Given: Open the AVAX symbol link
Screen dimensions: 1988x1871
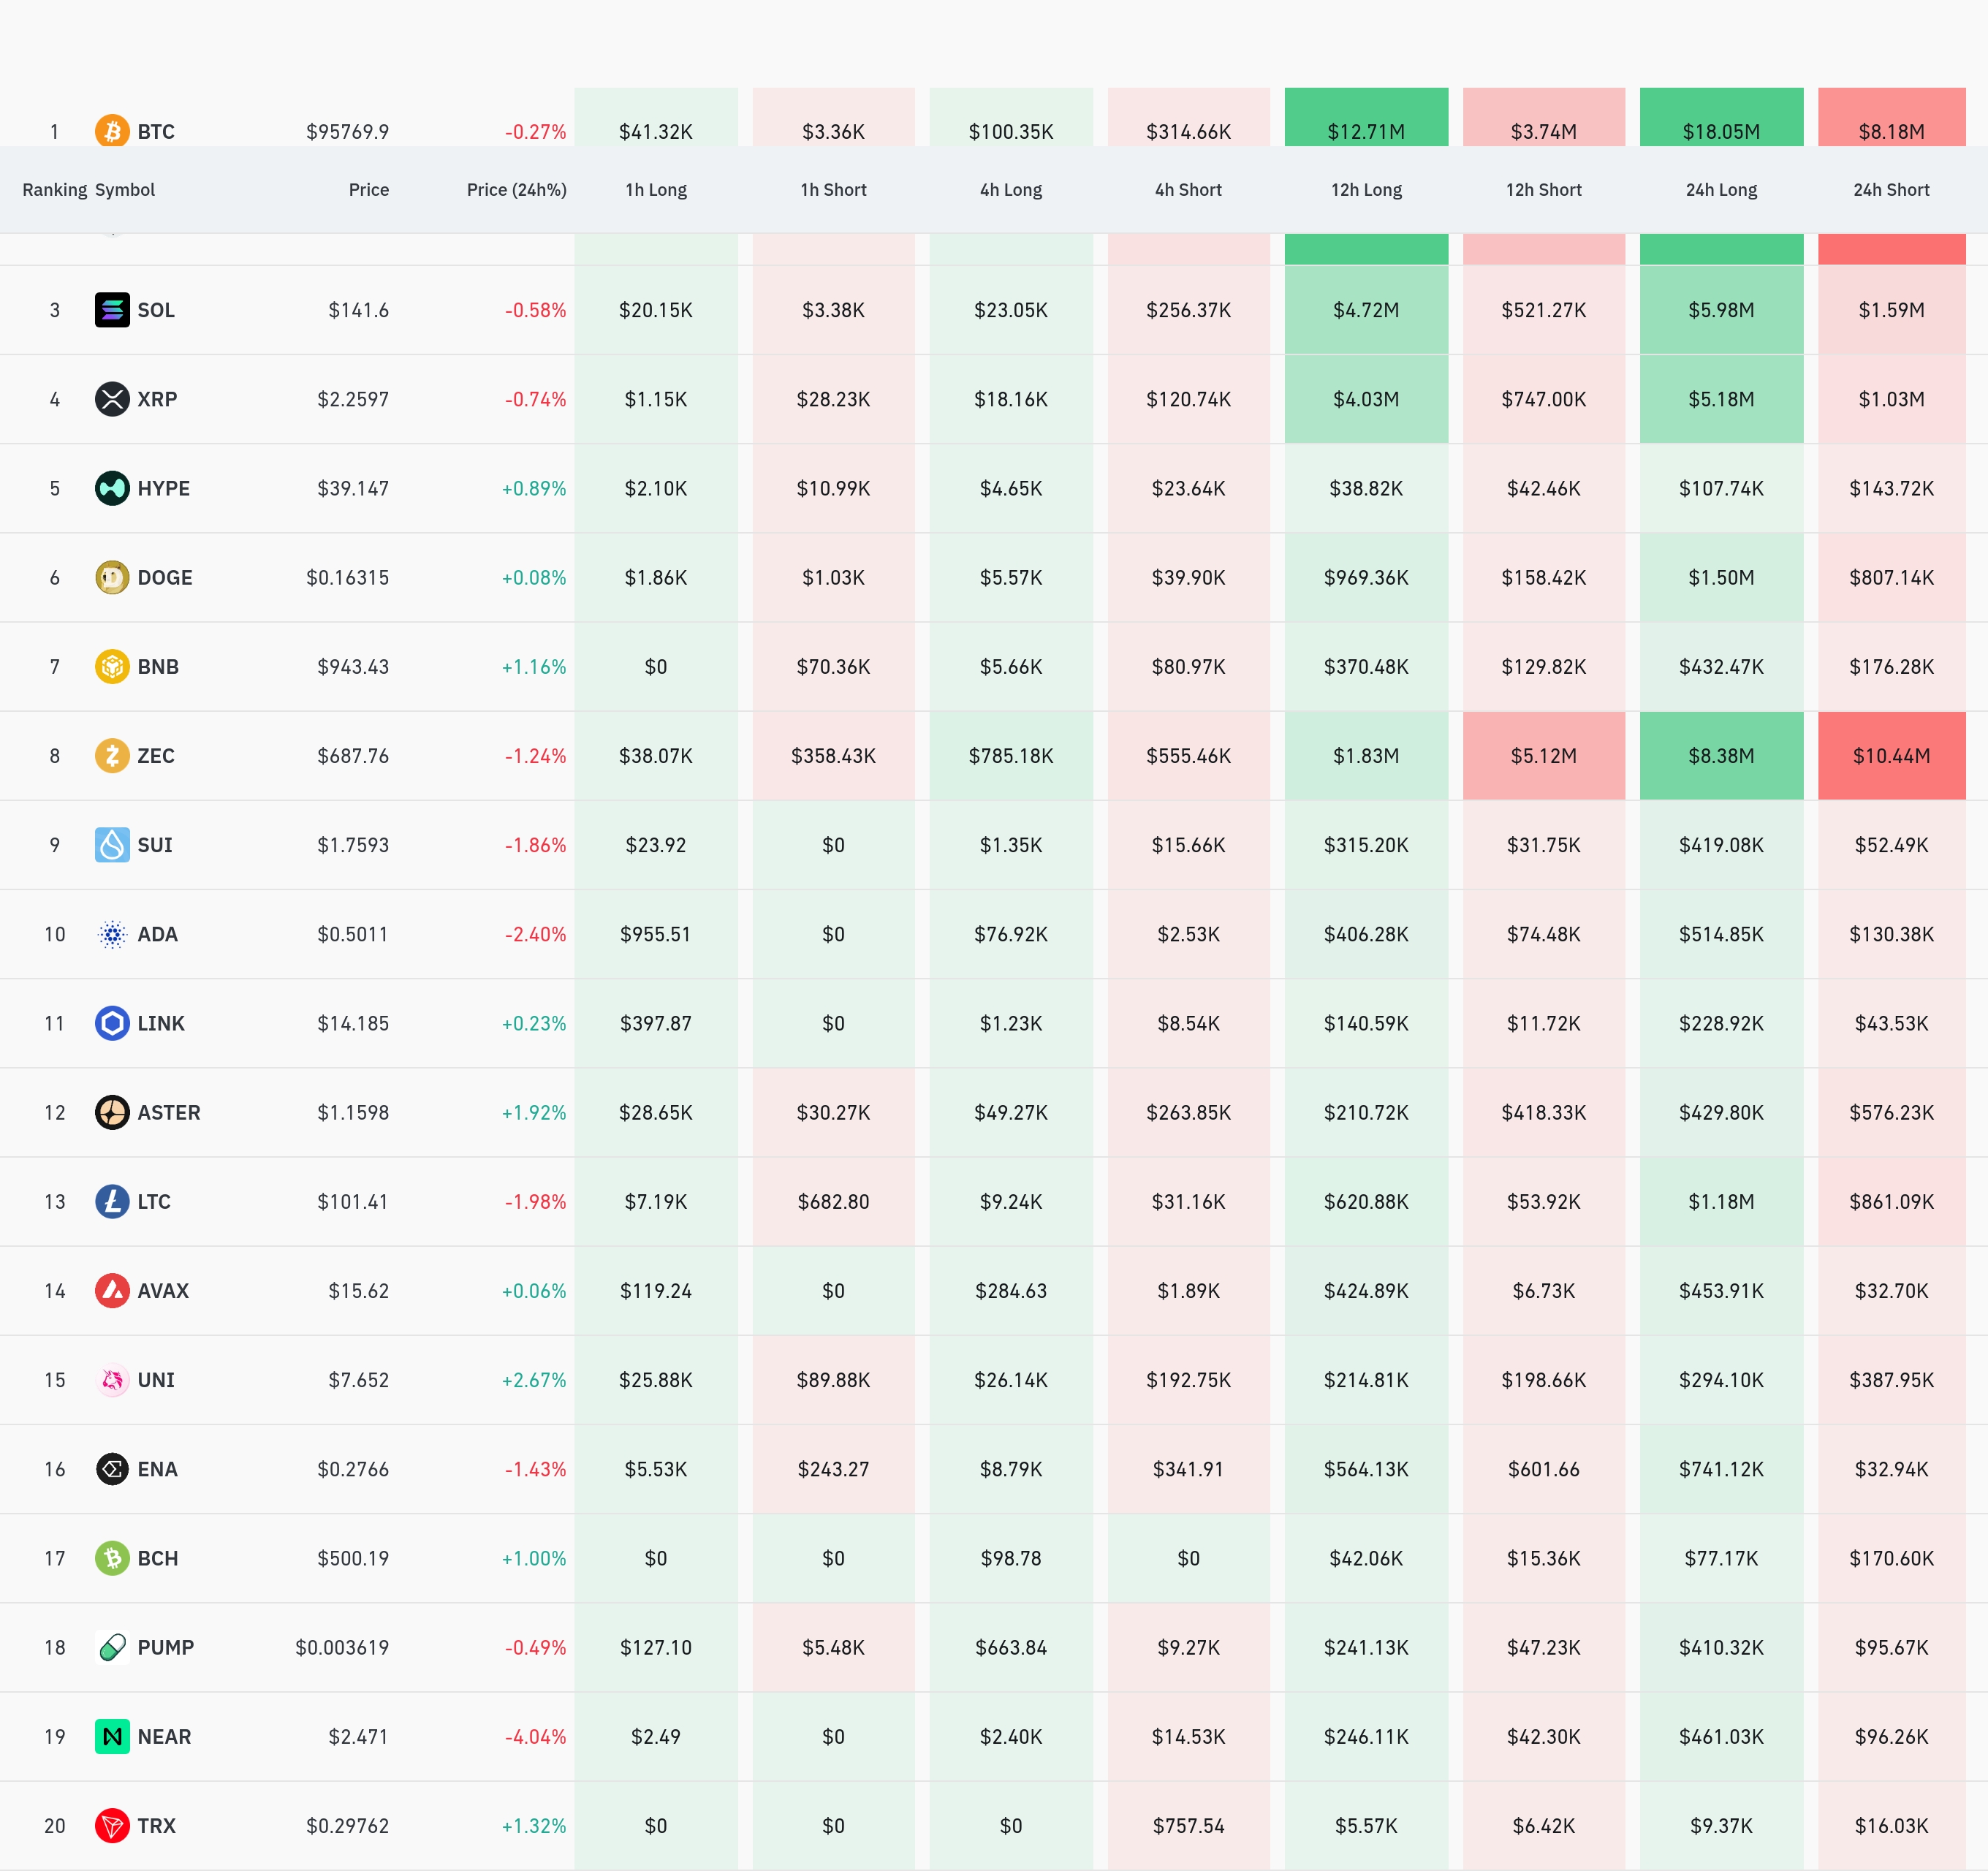Looking at the screenshot, I should click(x=163, y=1291).
